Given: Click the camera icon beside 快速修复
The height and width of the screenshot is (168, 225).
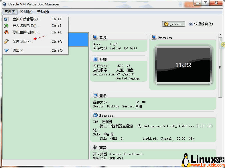Looking at the screenshot, I should (x=191, y=24).
